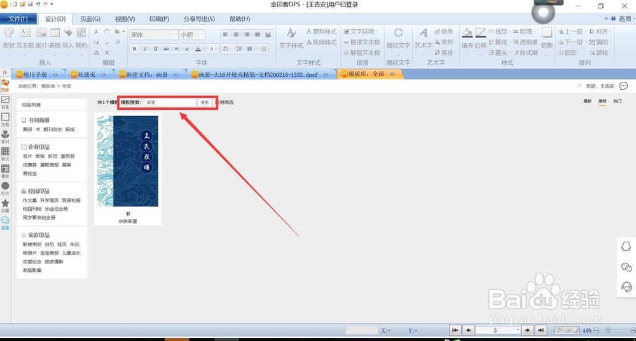Screen dimensions: 636x341
Task: Click the center align paragraph icon
Action: pyautogui.click(x=236, y=35)
